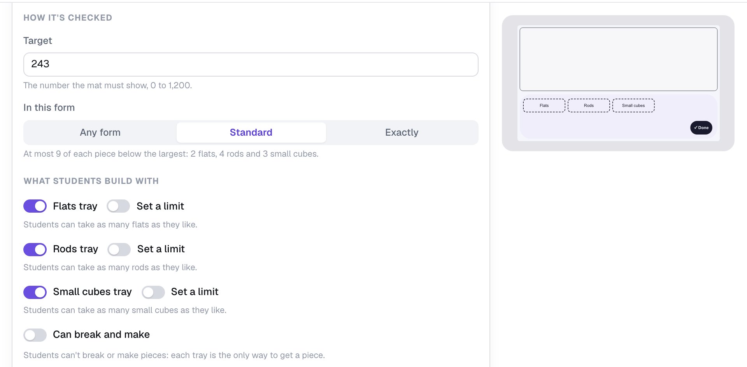This screenshot has height=367, width=747.
Task: Click the Flats tray in the preview
Action: 544,105
